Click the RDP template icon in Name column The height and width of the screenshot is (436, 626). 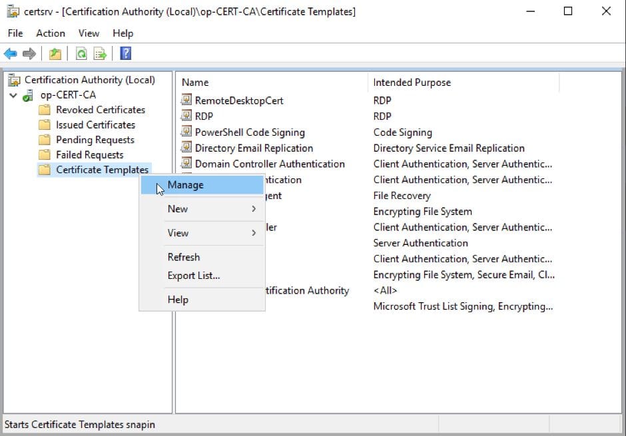(x=186, y=115)
